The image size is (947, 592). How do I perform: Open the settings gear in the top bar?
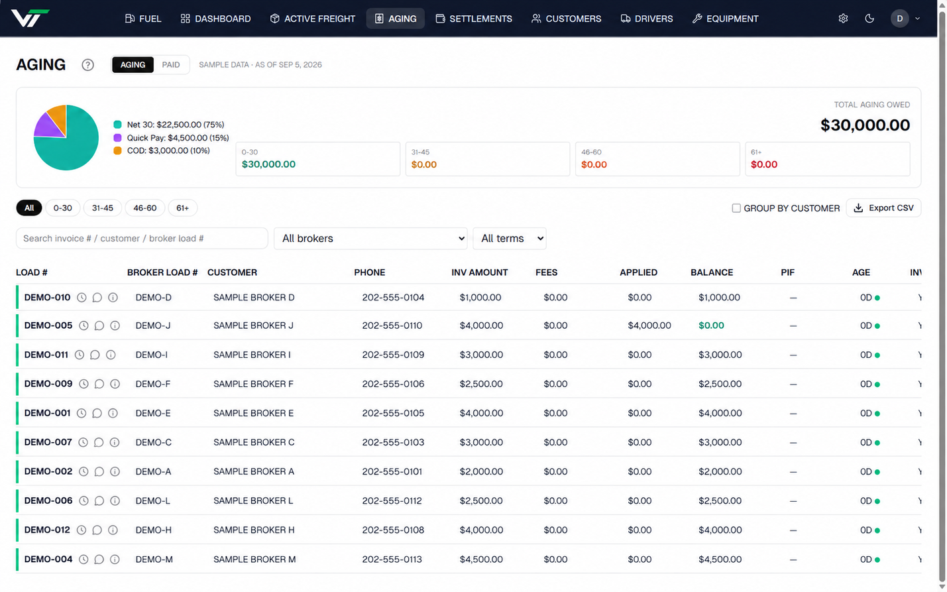click(x=843, y=19)
